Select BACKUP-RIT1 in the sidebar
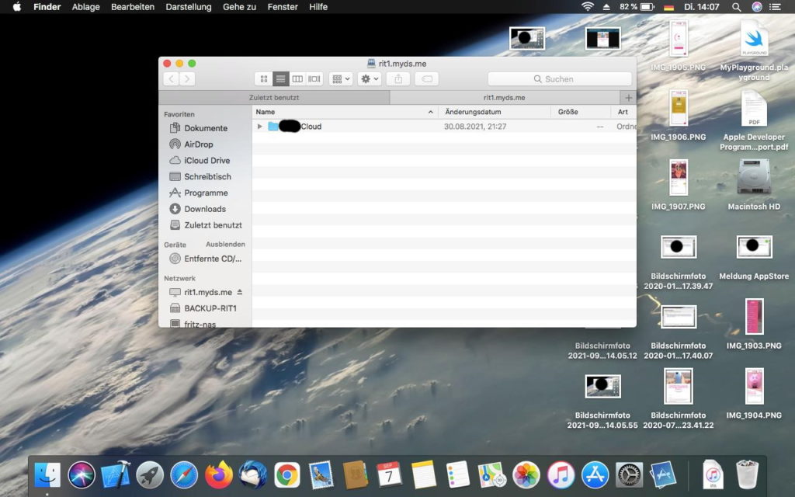The image size is (795, 497). tap(210, 308)
